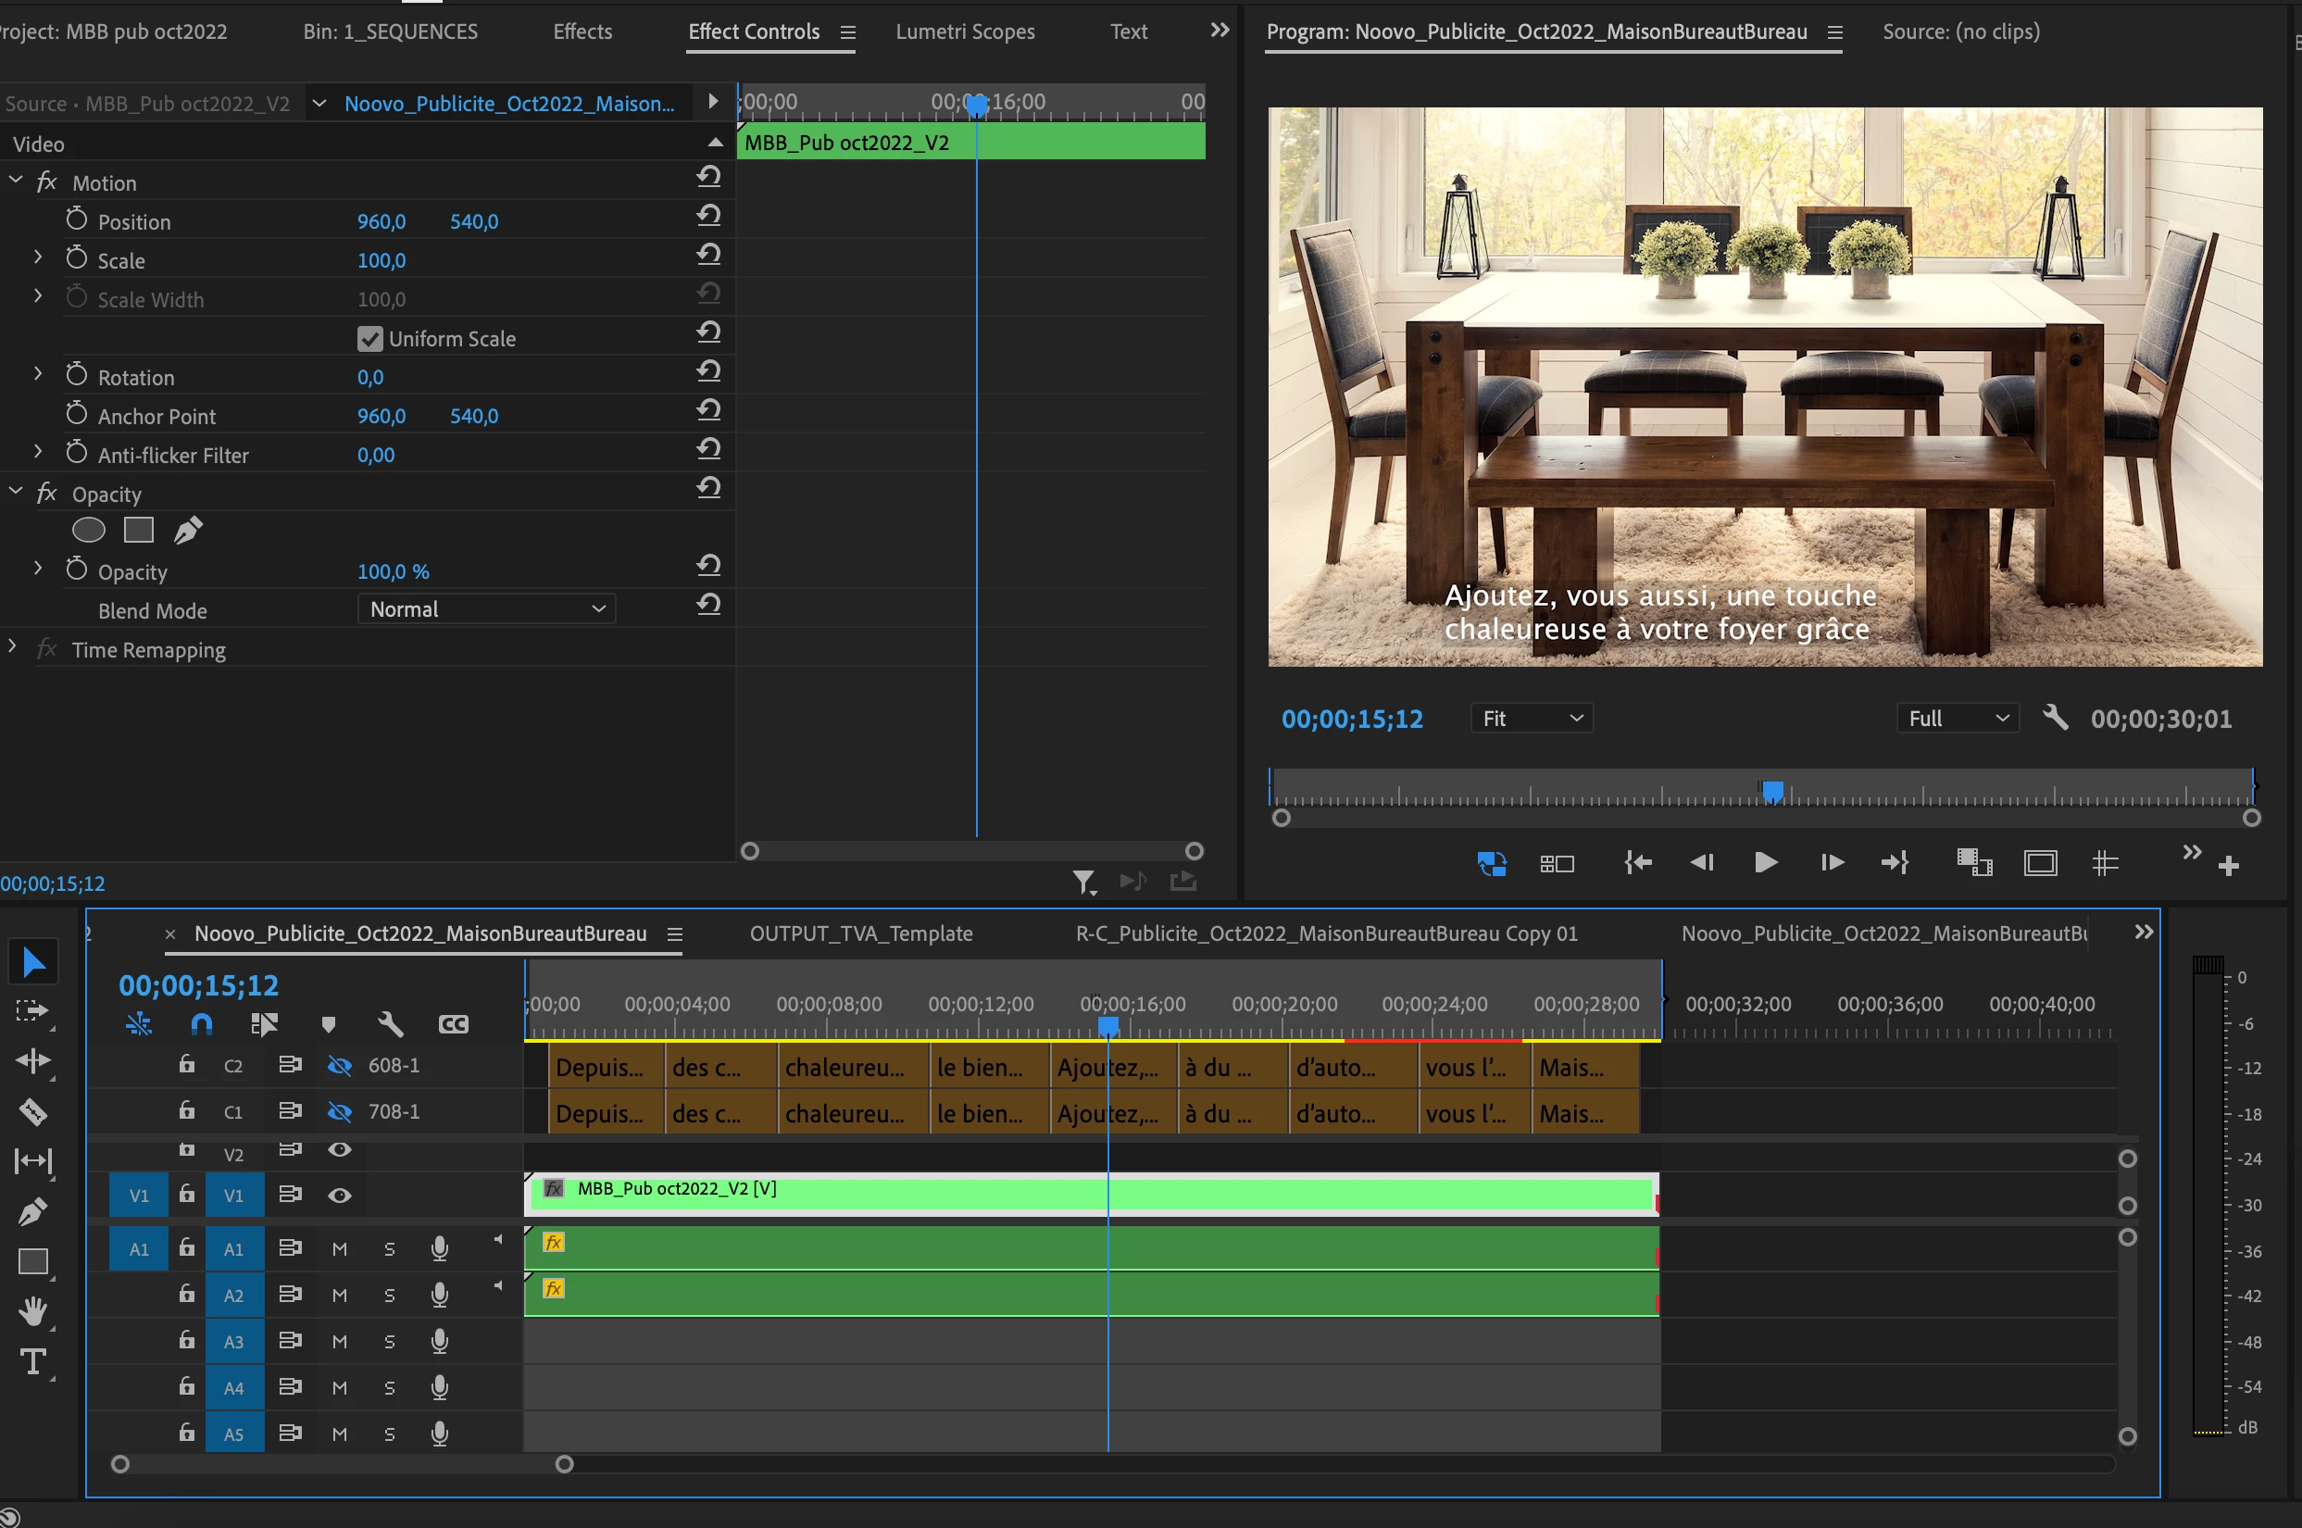
Task: Uncheck the Uniform Scale checkbox
Action: coord(369,339)
